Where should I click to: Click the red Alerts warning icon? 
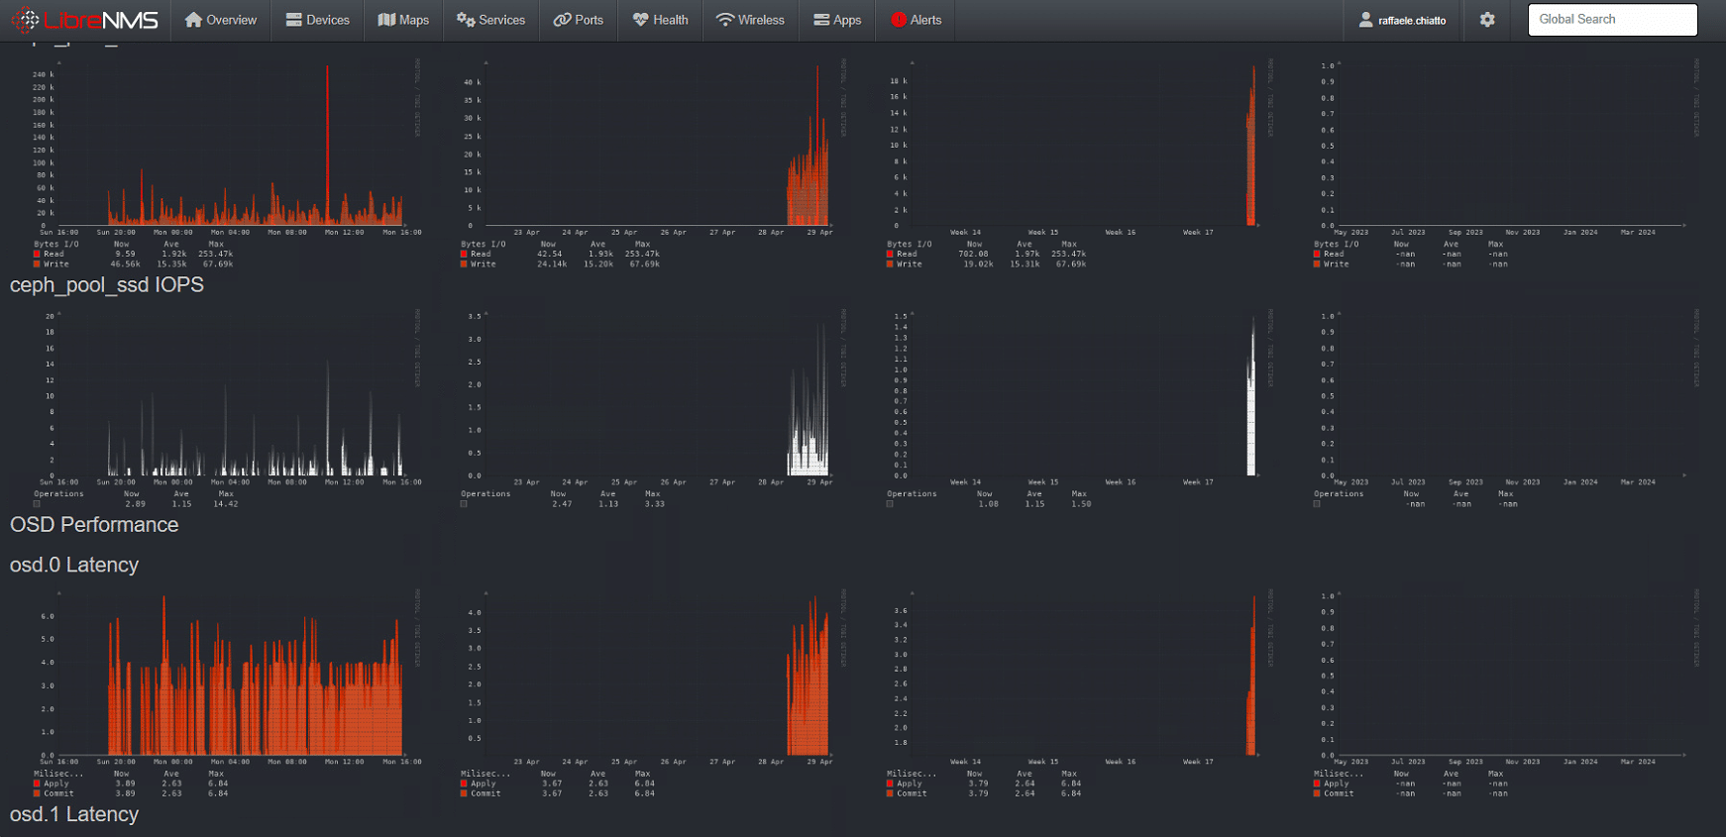coord(899,20)
